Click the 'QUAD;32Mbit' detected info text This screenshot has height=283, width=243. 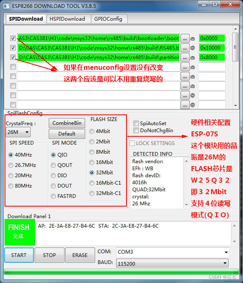pos(149,190)
